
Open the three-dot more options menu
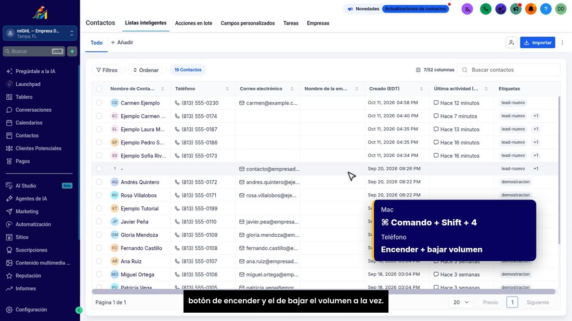click(562, 43)
